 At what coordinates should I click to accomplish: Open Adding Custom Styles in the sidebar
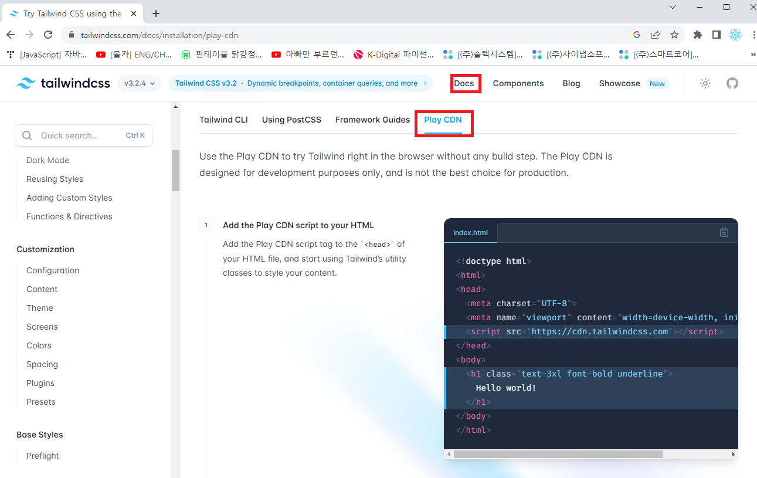point(69,198)
